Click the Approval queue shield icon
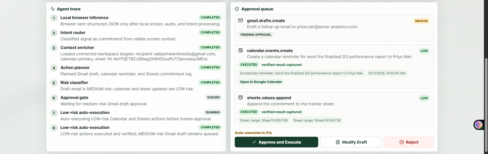The width and height of the screenshot is (488, 154). [237, 9]
